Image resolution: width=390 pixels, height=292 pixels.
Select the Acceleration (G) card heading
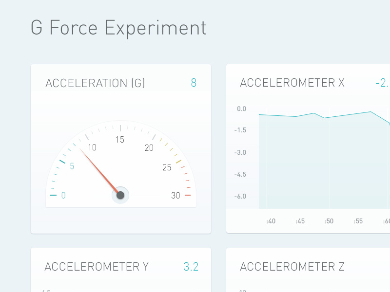coord(95,83)
